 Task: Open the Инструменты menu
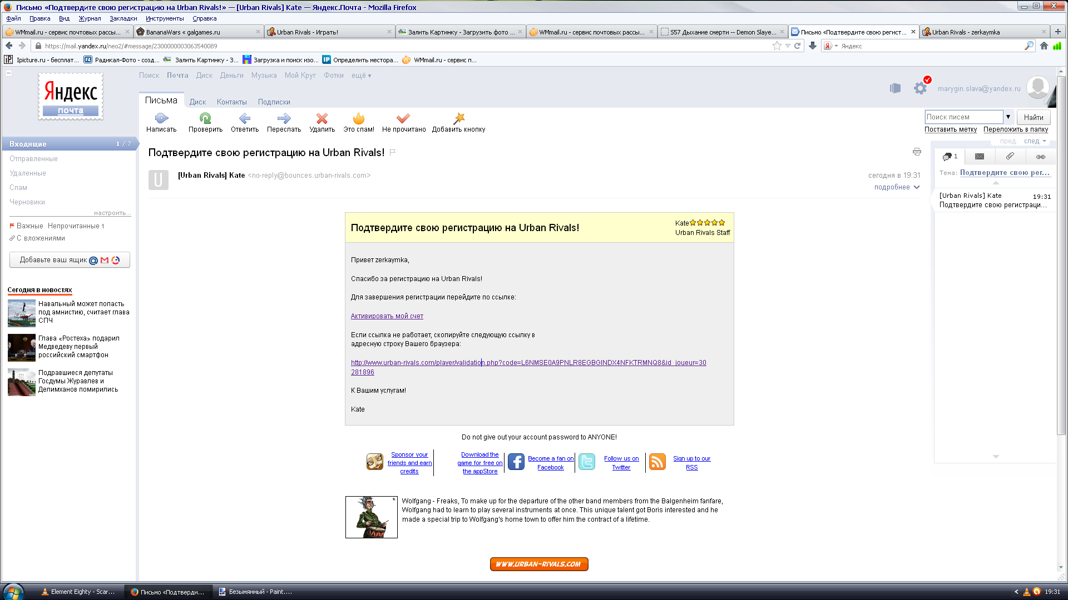tap(165, 18)
